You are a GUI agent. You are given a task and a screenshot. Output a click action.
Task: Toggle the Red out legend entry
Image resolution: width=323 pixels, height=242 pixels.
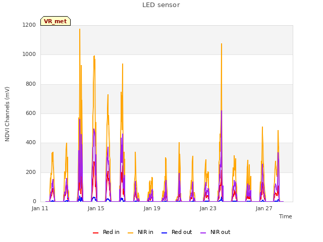[x=177, y=232]
